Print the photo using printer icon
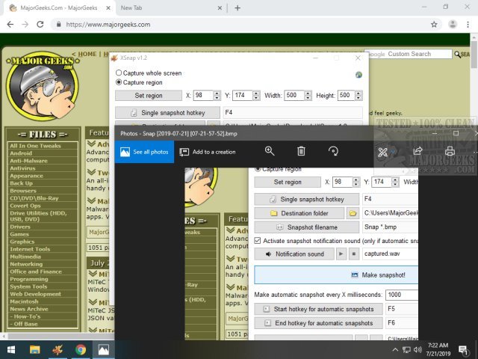Image resolution: width=478 pixels, height=359 pixels. (450, 151)
